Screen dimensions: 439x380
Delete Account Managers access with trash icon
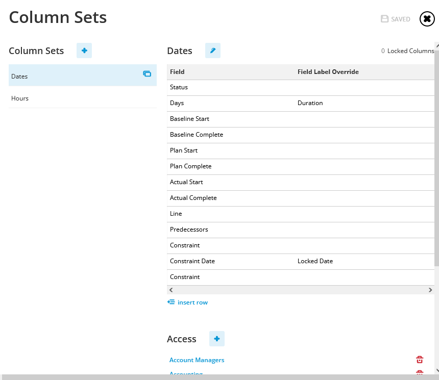point(419,359)
